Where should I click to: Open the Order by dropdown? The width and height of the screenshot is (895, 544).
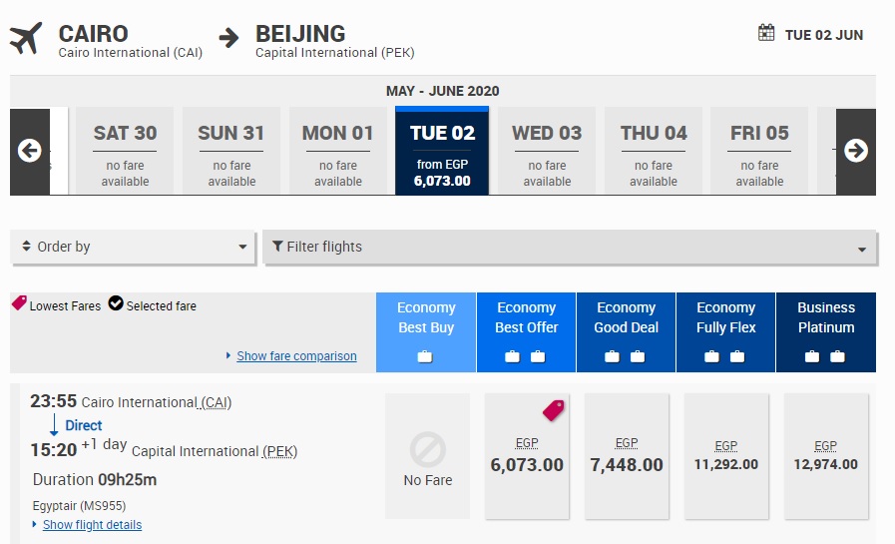coord(133,247)
